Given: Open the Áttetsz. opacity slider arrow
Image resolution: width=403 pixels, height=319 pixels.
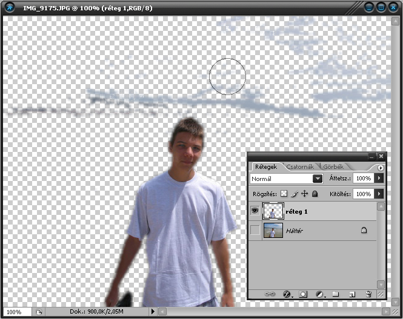Looking at the screenshot, I should 379,179.
